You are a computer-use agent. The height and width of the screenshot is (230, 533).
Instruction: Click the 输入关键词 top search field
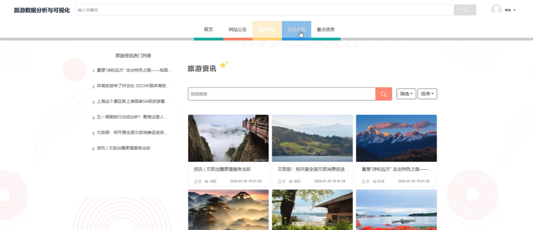click(x=264, y=10)
